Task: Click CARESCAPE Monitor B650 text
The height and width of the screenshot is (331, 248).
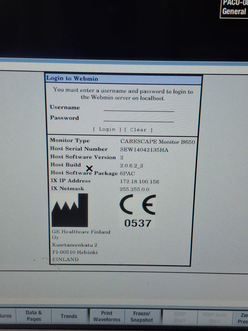Action: point(157,141)
